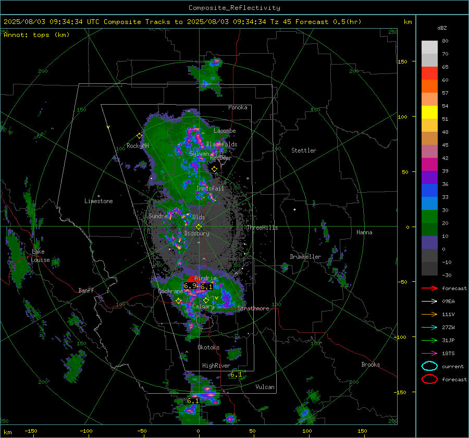Select the white 09EA arrow legend entry
Screen dimensions: 469x438
[x=429, y=302]
